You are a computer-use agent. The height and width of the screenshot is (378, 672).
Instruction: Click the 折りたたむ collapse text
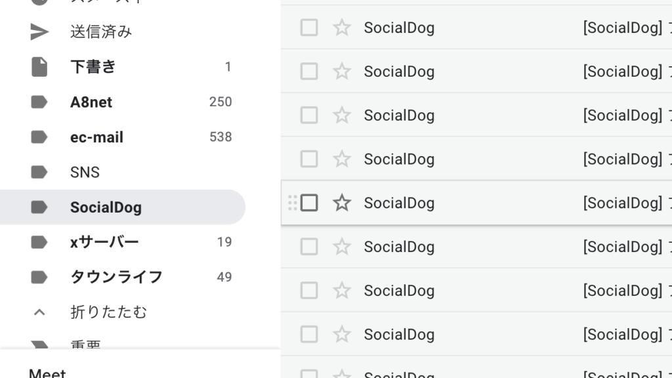click(108, 312)
